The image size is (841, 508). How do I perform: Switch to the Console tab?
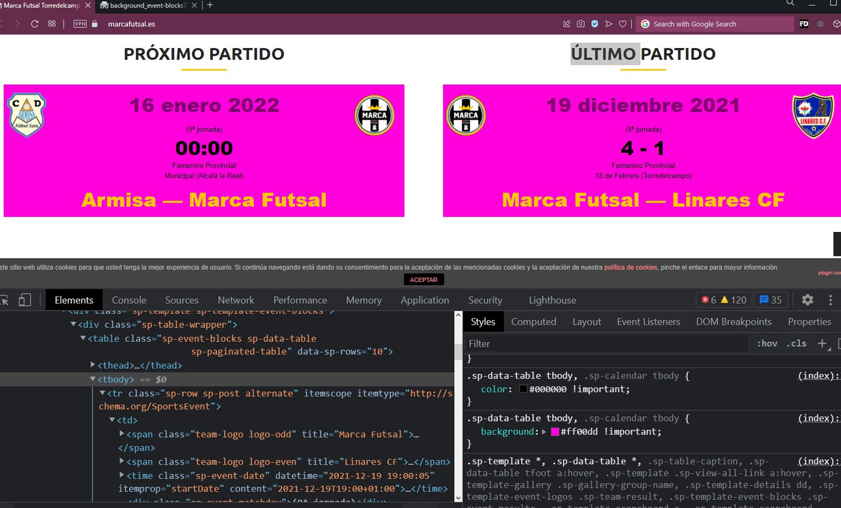pyautogui.click(x=129, y=300)
